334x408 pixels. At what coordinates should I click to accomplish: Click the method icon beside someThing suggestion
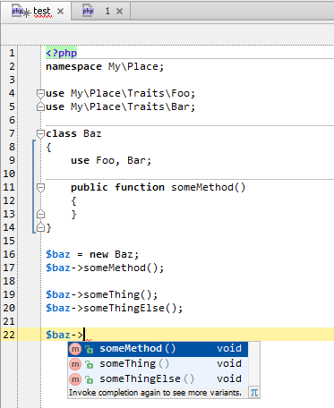75,364
